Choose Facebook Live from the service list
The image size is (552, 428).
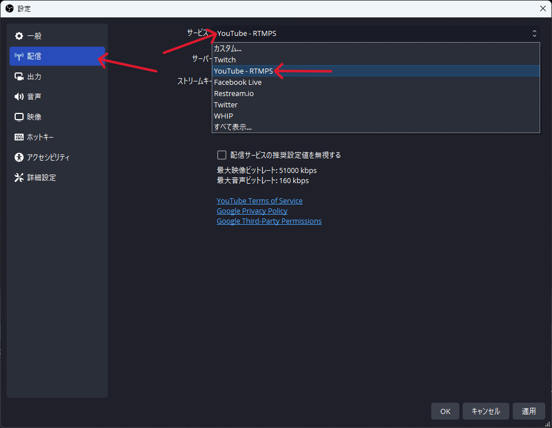[376, 83]
